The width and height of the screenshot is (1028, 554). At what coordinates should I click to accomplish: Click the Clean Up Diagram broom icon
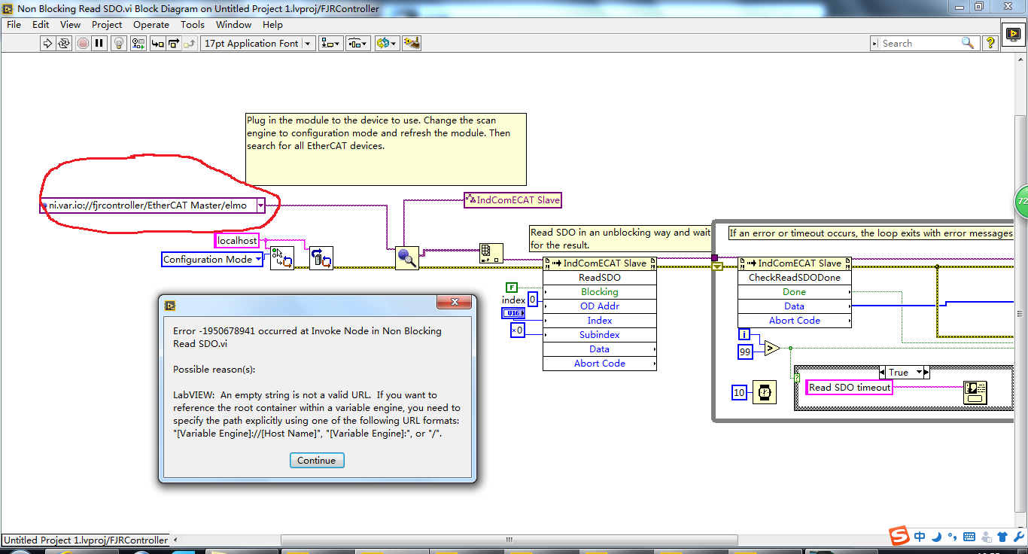click(x=411, y=44)
